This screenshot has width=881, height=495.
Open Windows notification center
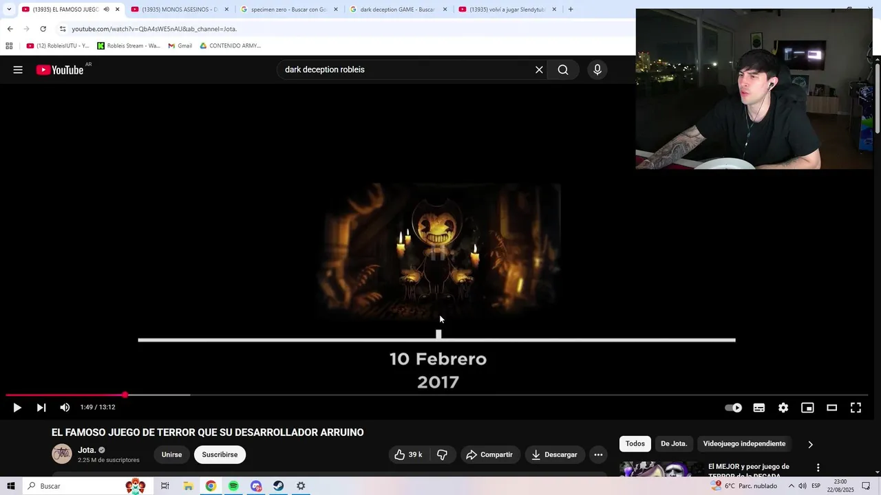(866, 486)
